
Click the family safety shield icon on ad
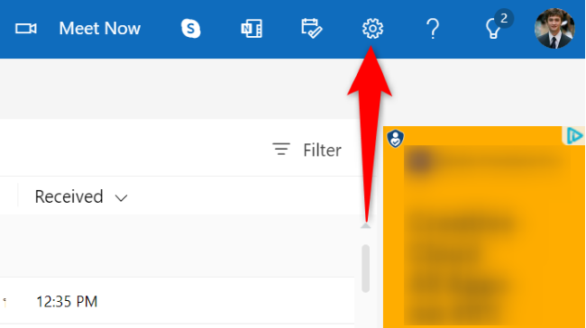(x=395, y=139)
